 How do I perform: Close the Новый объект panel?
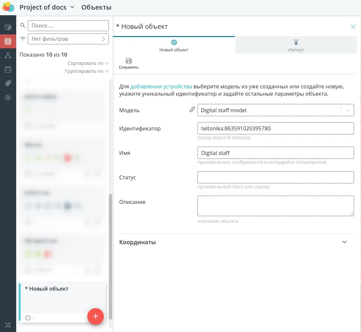(353, 27)
